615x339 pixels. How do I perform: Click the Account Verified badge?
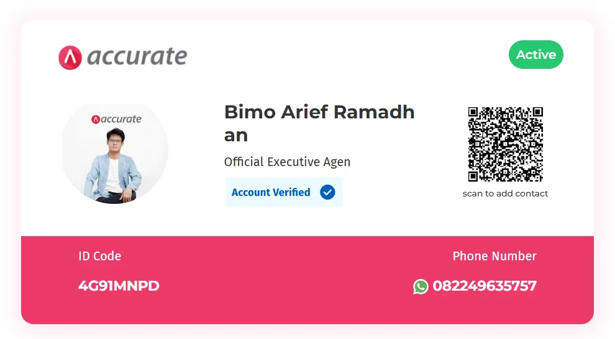tap(284, 192)
